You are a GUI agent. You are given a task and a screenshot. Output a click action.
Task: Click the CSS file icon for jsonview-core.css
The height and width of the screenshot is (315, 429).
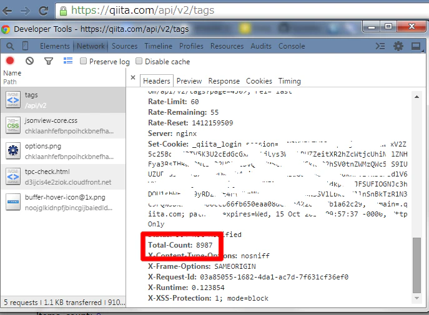[13, 125]
